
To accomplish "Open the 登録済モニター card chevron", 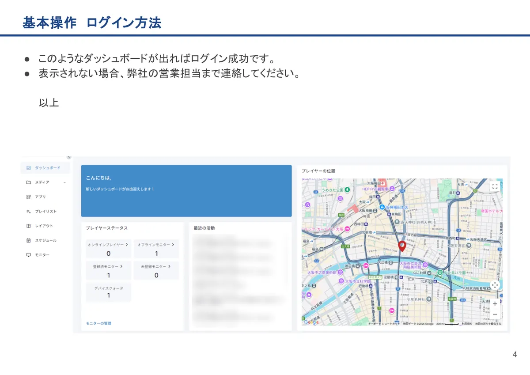I will [121, 266].
